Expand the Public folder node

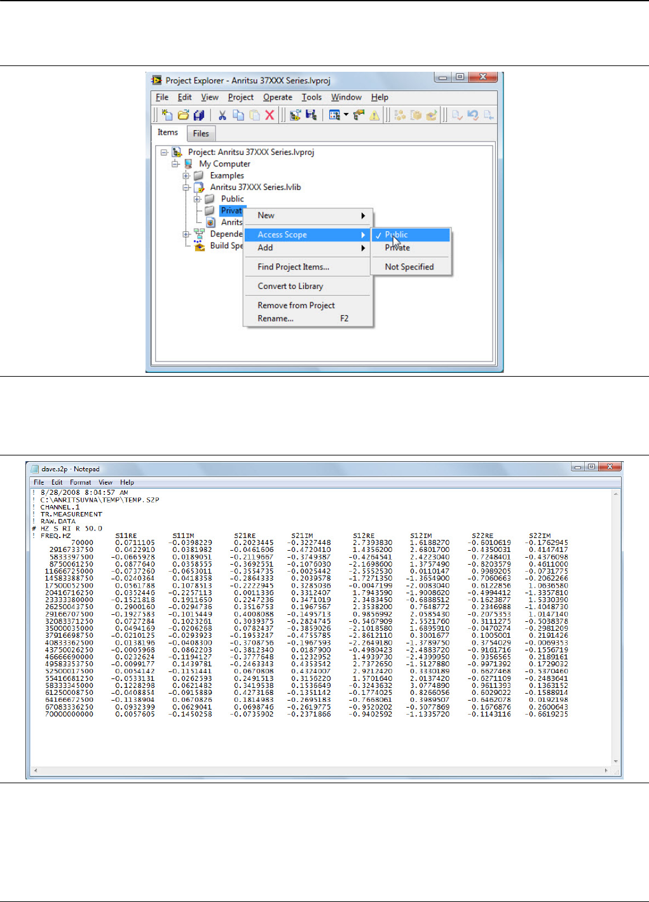(x=197, y=199)
